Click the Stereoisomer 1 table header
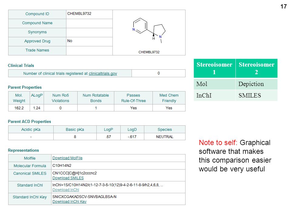This screenshot has height=218, width=291. 214,68
